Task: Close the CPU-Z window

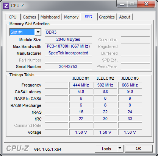Action: [x=146, y=4]
